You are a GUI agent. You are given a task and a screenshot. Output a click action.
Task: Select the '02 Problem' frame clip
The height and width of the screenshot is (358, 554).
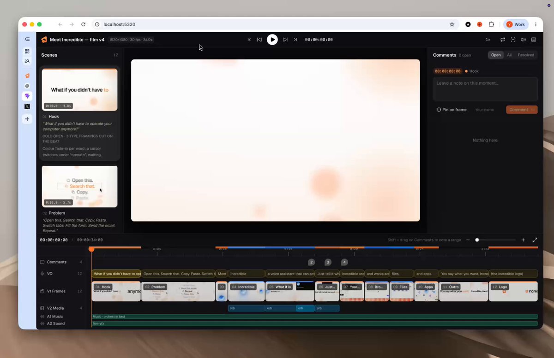tap(178, 291)
